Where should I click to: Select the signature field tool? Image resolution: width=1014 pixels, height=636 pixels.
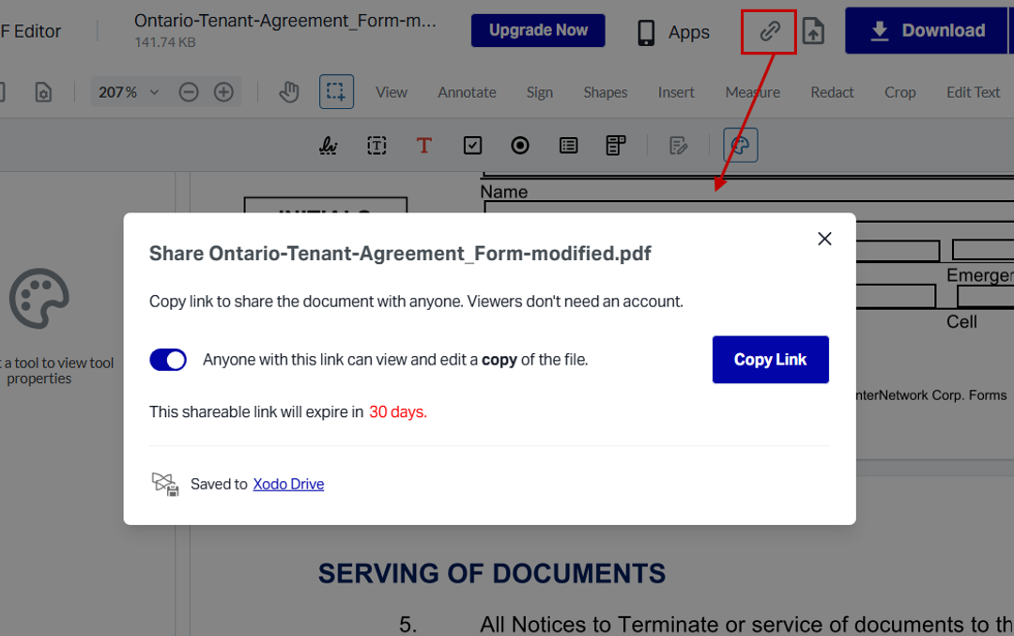point(329,146)
